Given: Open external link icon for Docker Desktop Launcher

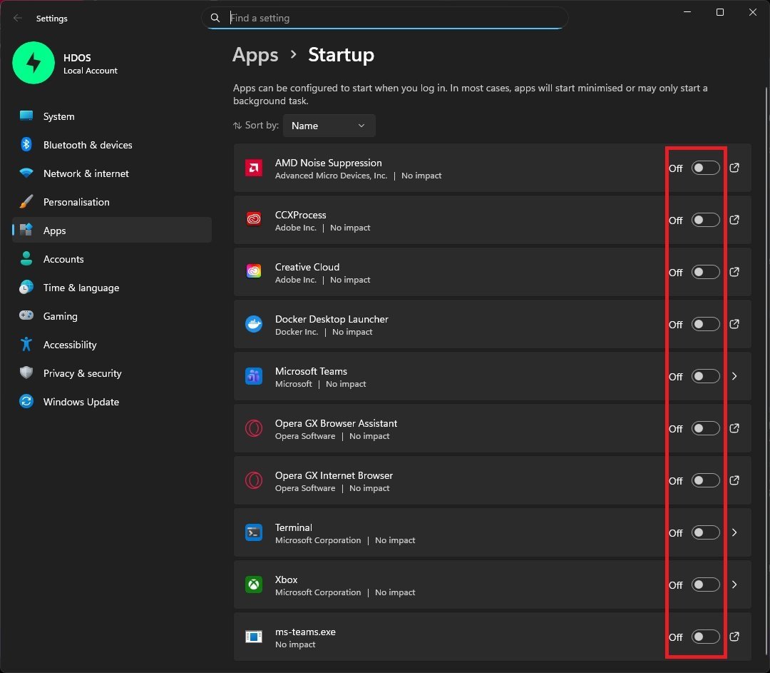Looking at the screenshot, I should click(x=734, y=325).
